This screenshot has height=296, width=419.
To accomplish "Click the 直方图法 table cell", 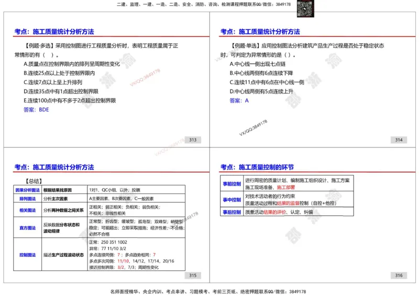I will click(x=28, y=227).
